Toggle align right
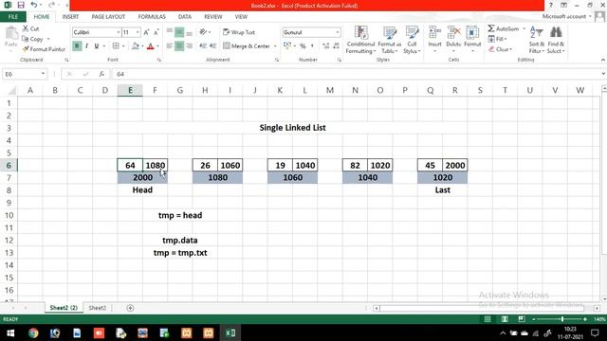Screen dimensions: 607x341 [190, 46]
